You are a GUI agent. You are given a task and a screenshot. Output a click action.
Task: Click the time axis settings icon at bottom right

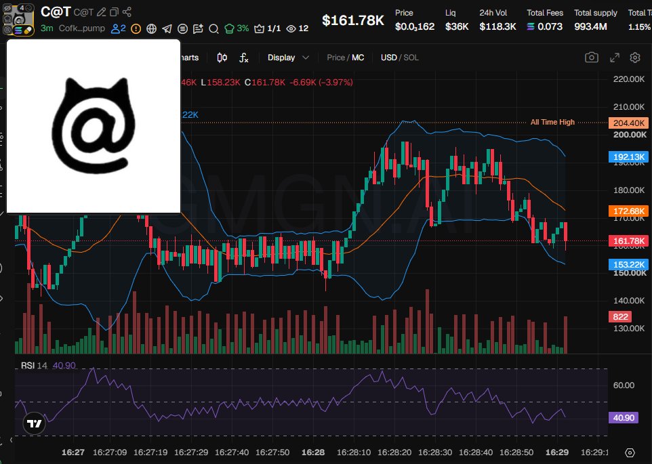pyautogui.click(x=630, y=452)
